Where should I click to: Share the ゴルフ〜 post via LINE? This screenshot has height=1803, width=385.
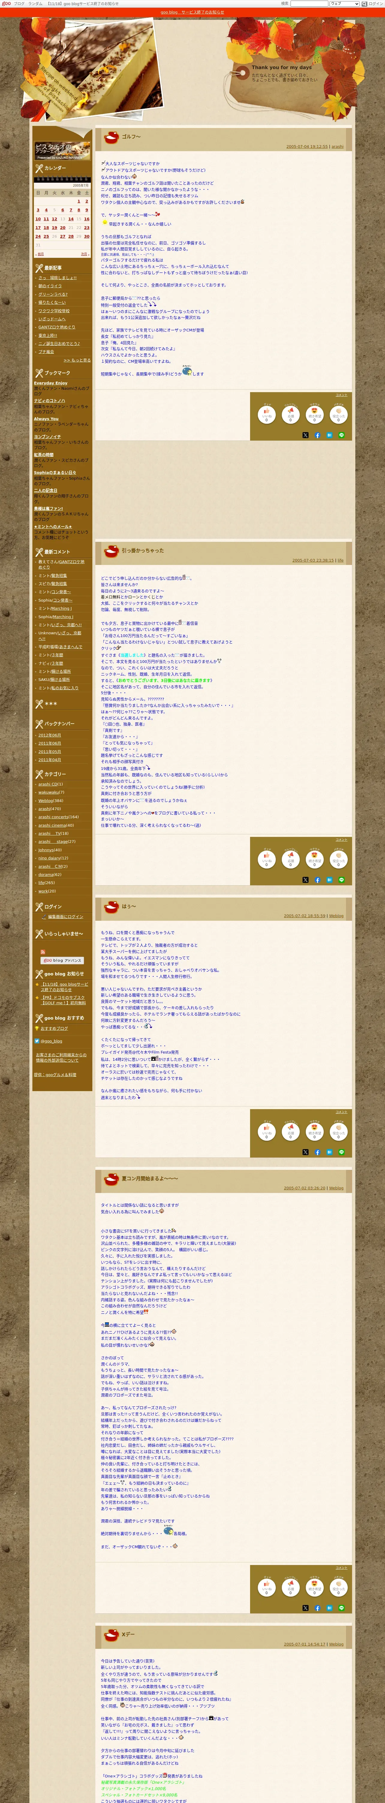[342, 435]
